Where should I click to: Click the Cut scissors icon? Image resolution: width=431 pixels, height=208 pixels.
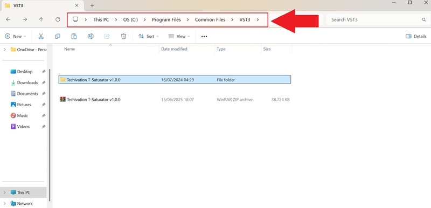pos(41,36)
